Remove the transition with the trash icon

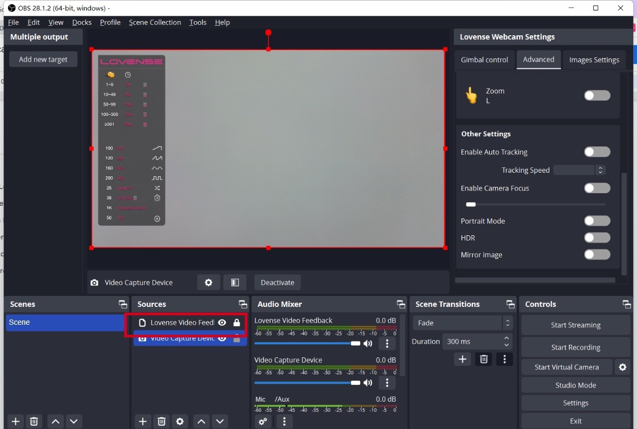[x=484, y=359]
